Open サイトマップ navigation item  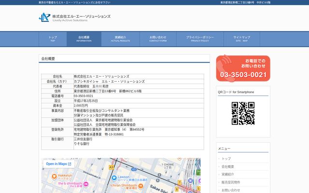[242, 39]
